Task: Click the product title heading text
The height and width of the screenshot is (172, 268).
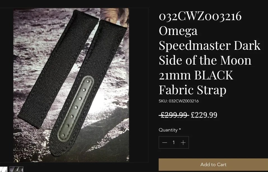Action: point(210,53)
